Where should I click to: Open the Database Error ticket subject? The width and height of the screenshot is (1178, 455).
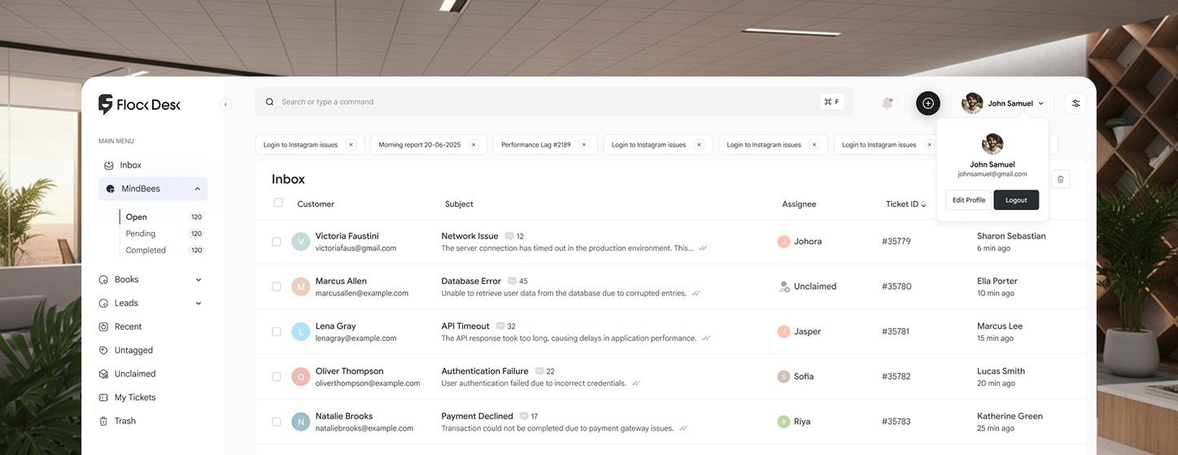[x=471, y=281]
